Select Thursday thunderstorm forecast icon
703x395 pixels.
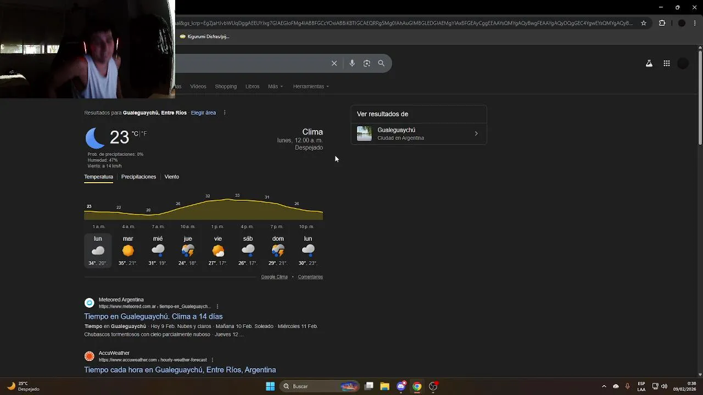pos(188,251)
